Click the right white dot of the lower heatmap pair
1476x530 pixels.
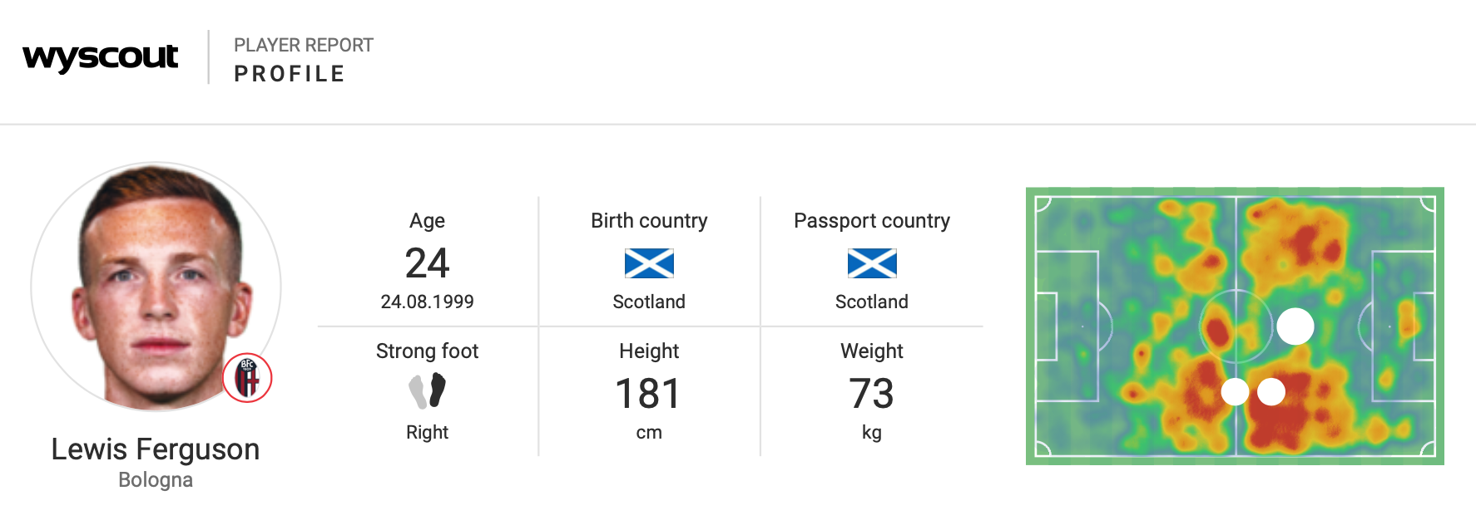pyautogui.click(x=1271, y=391)
